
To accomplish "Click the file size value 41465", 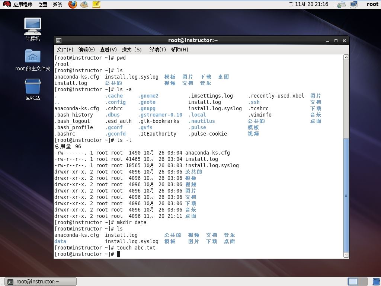I will coord(133,159).
